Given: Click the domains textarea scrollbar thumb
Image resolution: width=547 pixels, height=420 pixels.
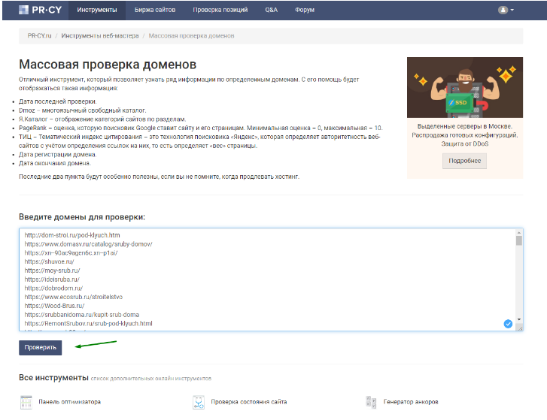Looking at the screenshot, I should [518, 241].
